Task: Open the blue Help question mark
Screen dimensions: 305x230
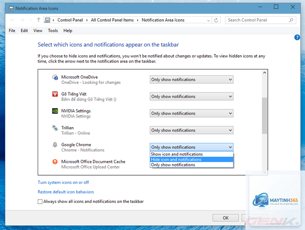Action: (297, 37)
